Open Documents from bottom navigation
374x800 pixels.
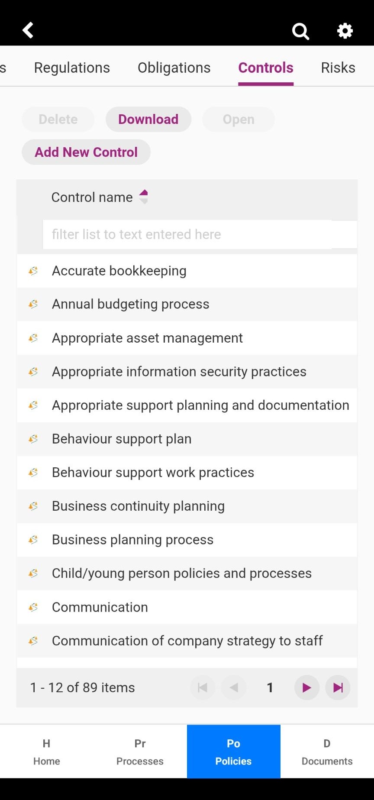click(327, 751)
